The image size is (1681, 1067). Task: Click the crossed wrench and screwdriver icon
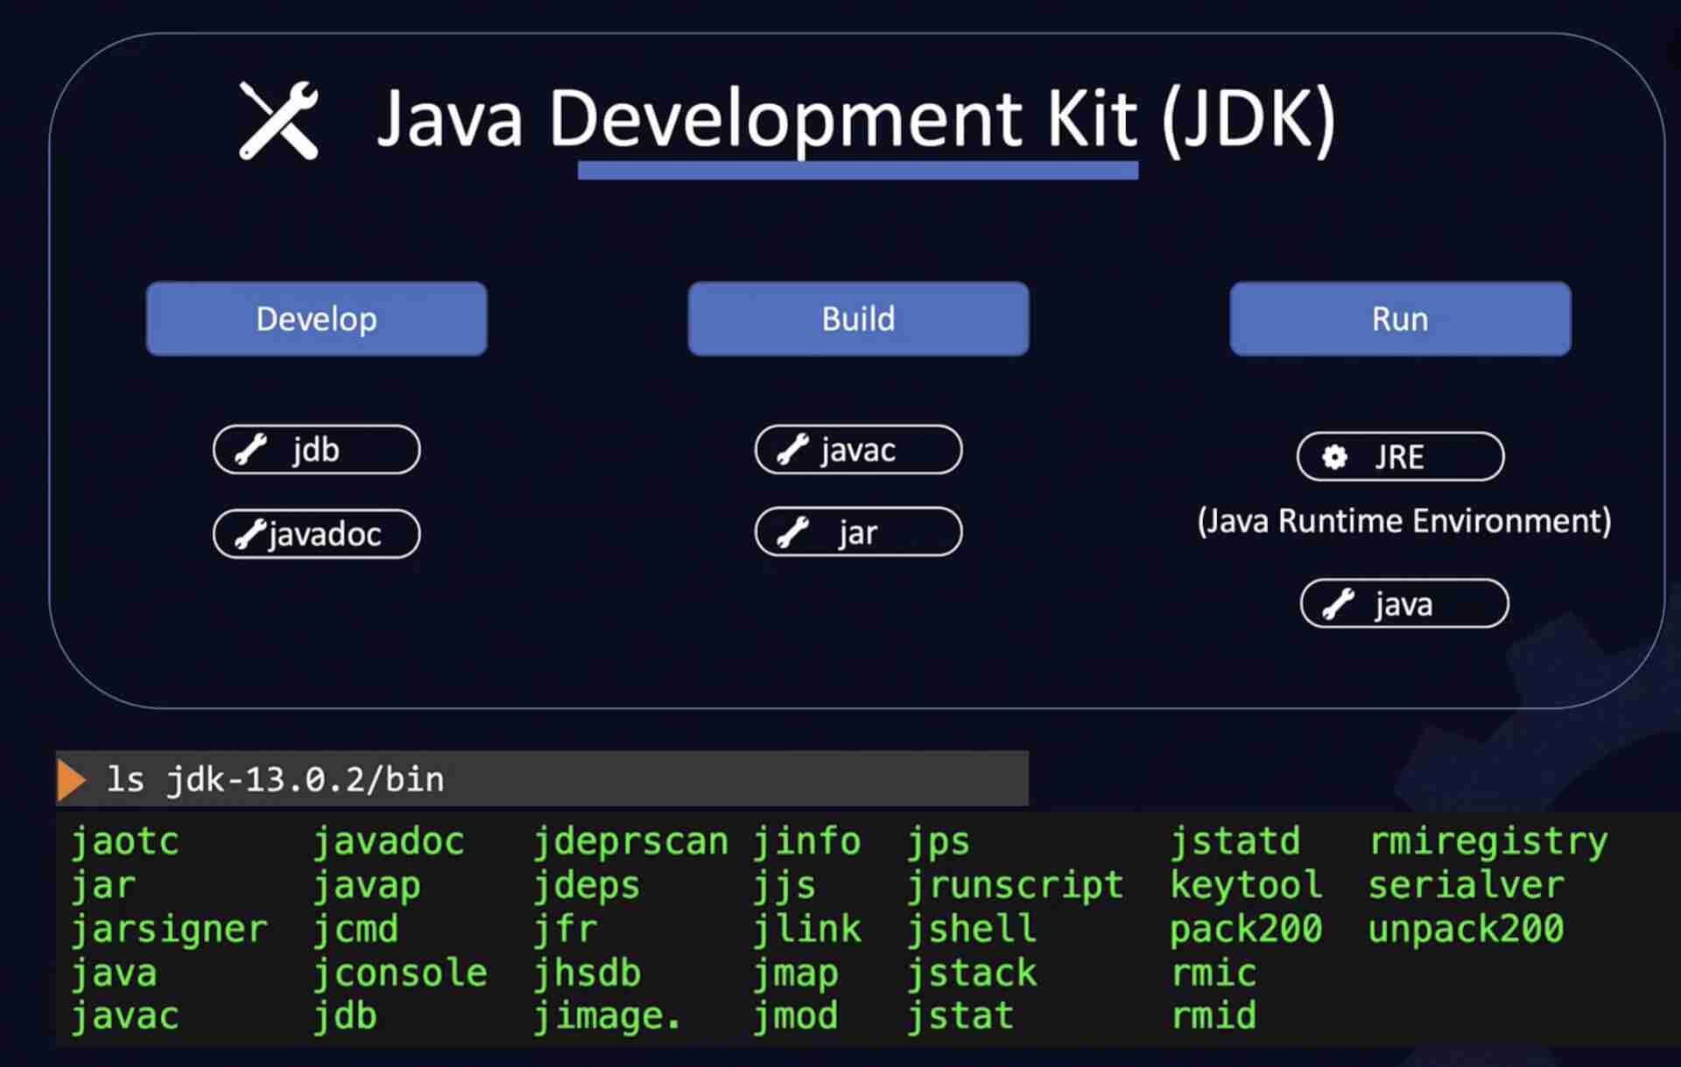pos(278,121)
